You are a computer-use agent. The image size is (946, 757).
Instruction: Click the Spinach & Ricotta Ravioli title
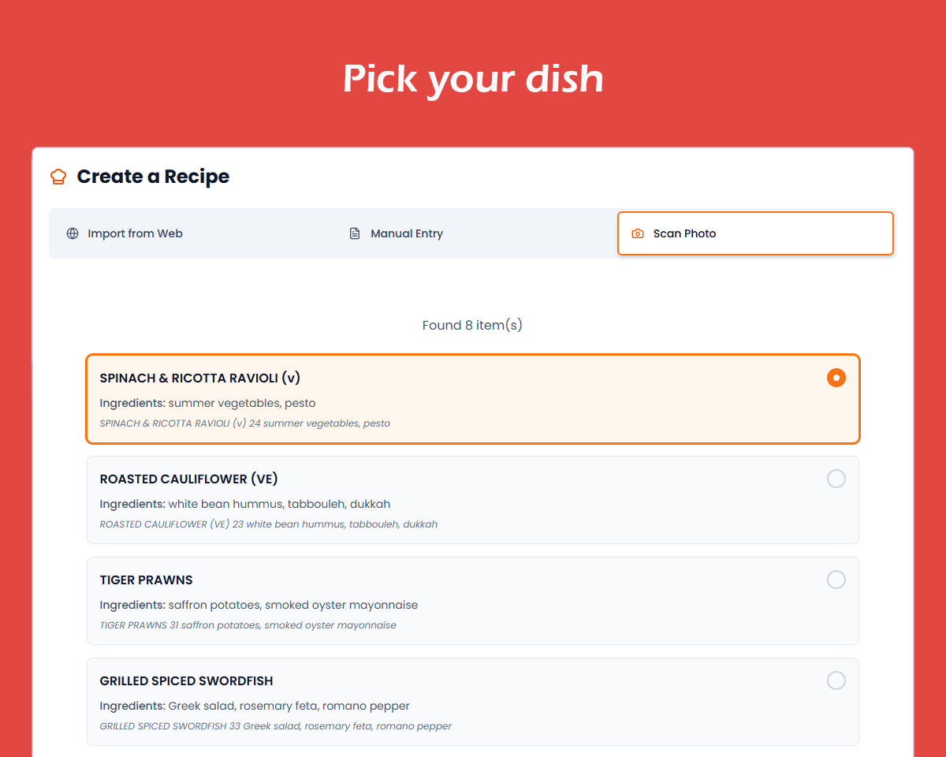click(x=199, y=378)
